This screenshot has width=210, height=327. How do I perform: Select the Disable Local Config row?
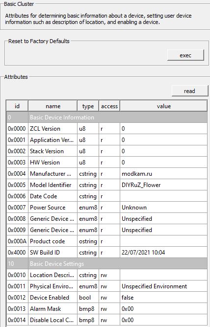point(107,320)
